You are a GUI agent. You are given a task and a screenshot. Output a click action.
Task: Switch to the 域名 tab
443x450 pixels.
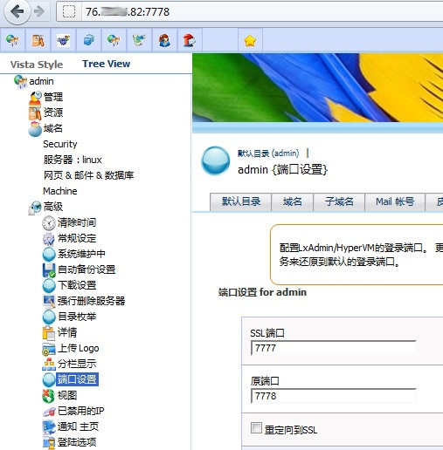tap(292, 201)
